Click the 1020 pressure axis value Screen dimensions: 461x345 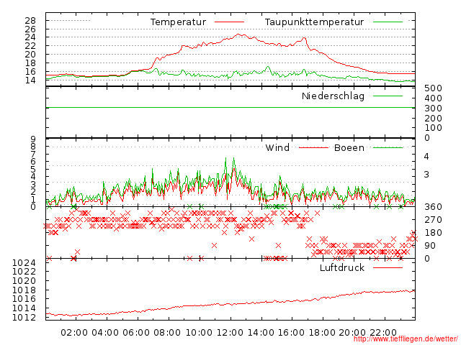pyautogui.click(x=24, y=281)
